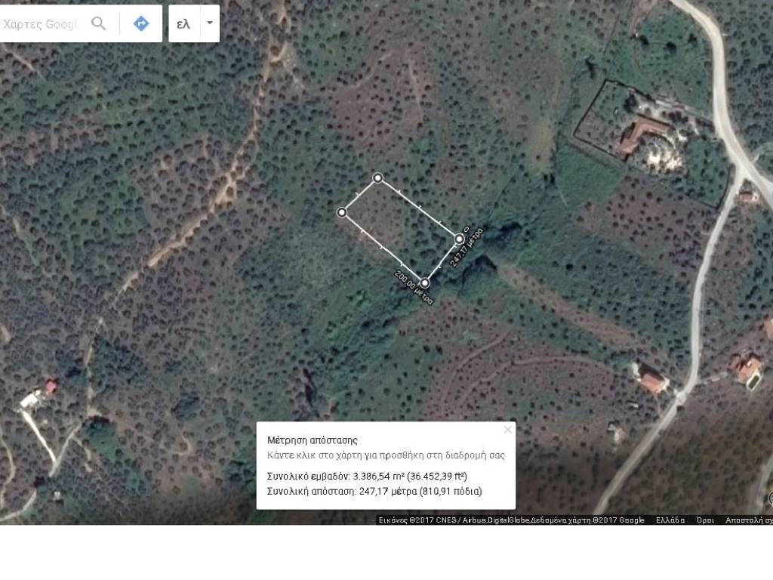
Task: Select the rightmost measurement point
Action: coord(459,239)
